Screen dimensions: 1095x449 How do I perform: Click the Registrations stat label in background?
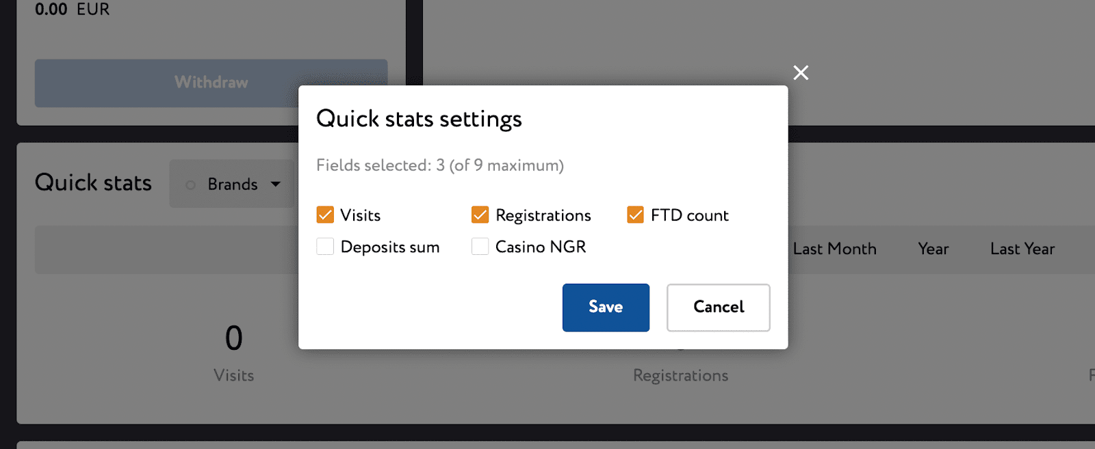click(680, 376)
